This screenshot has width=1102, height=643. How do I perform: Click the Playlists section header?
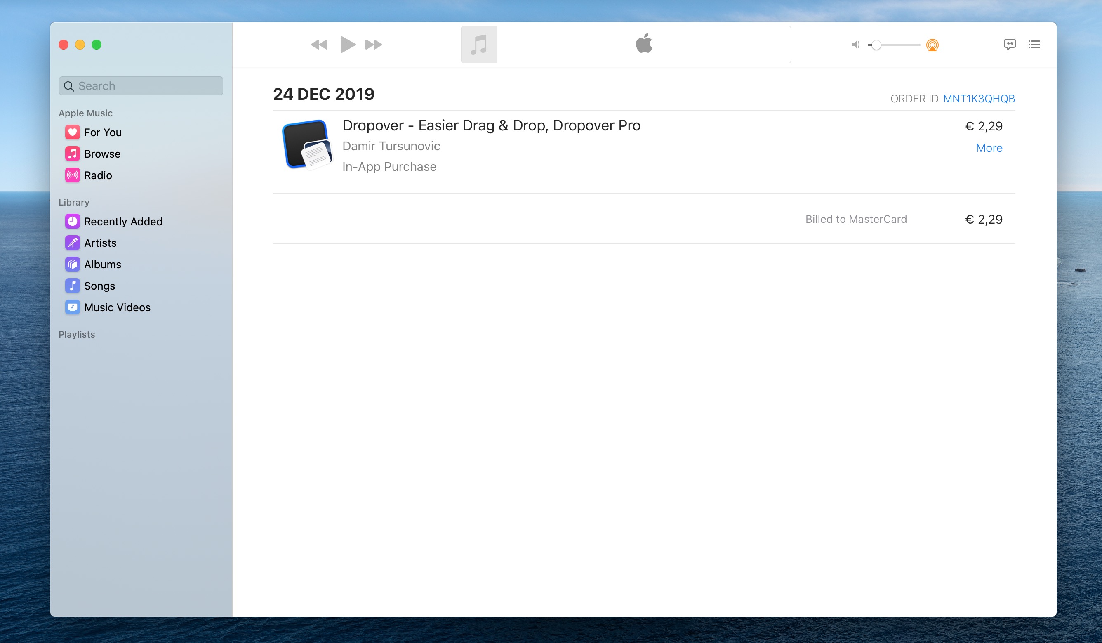[x=77, y=334]
